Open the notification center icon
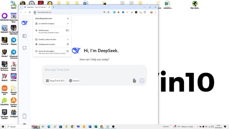 pyautogui.click(x=225, y=126)
